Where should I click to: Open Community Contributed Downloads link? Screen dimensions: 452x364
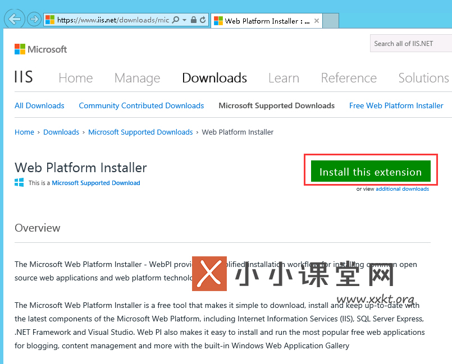tap(141, 105)
